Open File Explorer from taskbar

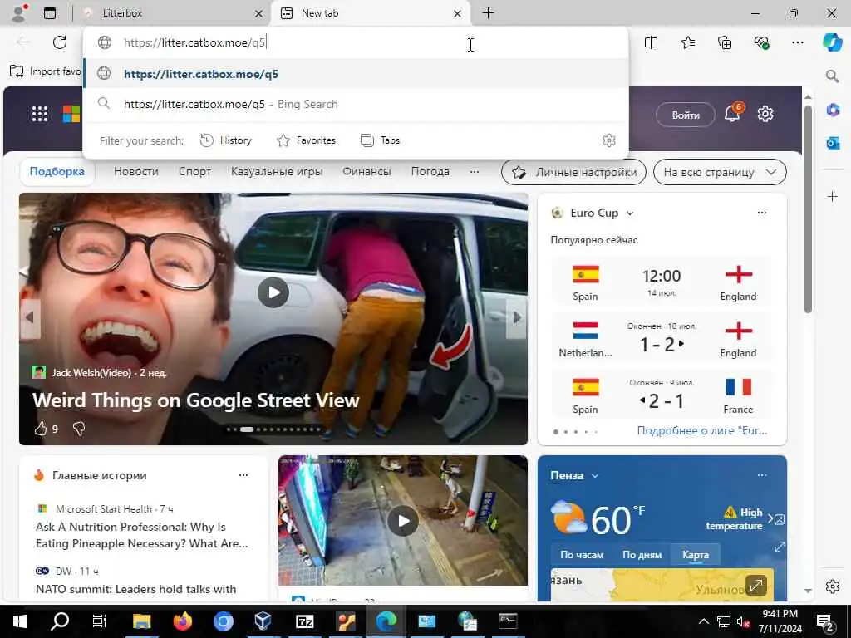pyautogui.click(x=141, y=621)
